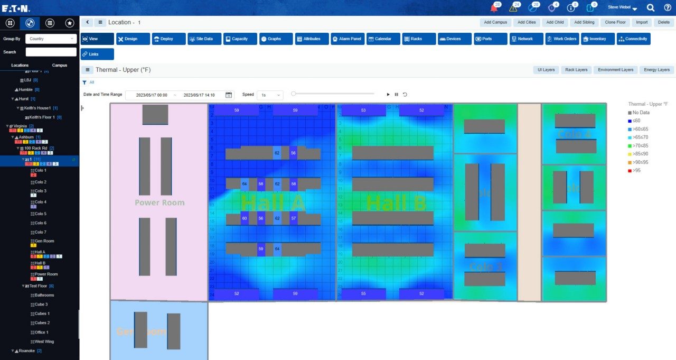Reset the thermal playback with loop icon
This screenshot has width=676, height=360.
click(x=405, y=95)
